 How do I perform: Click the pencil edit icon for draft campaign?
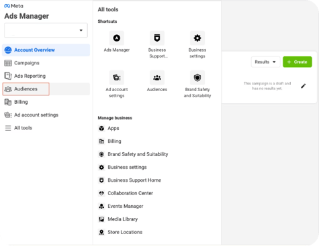(x=304, y=86)
